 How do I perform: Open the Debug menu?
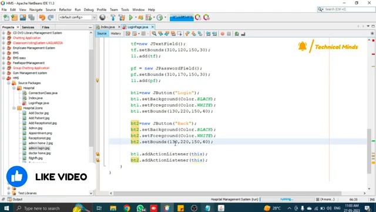tap(89, 9)
